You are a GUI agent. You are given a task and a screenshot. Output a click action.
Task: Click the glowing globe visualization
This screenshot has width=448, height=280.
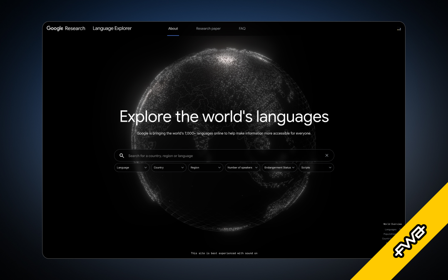tap(225, 83)
